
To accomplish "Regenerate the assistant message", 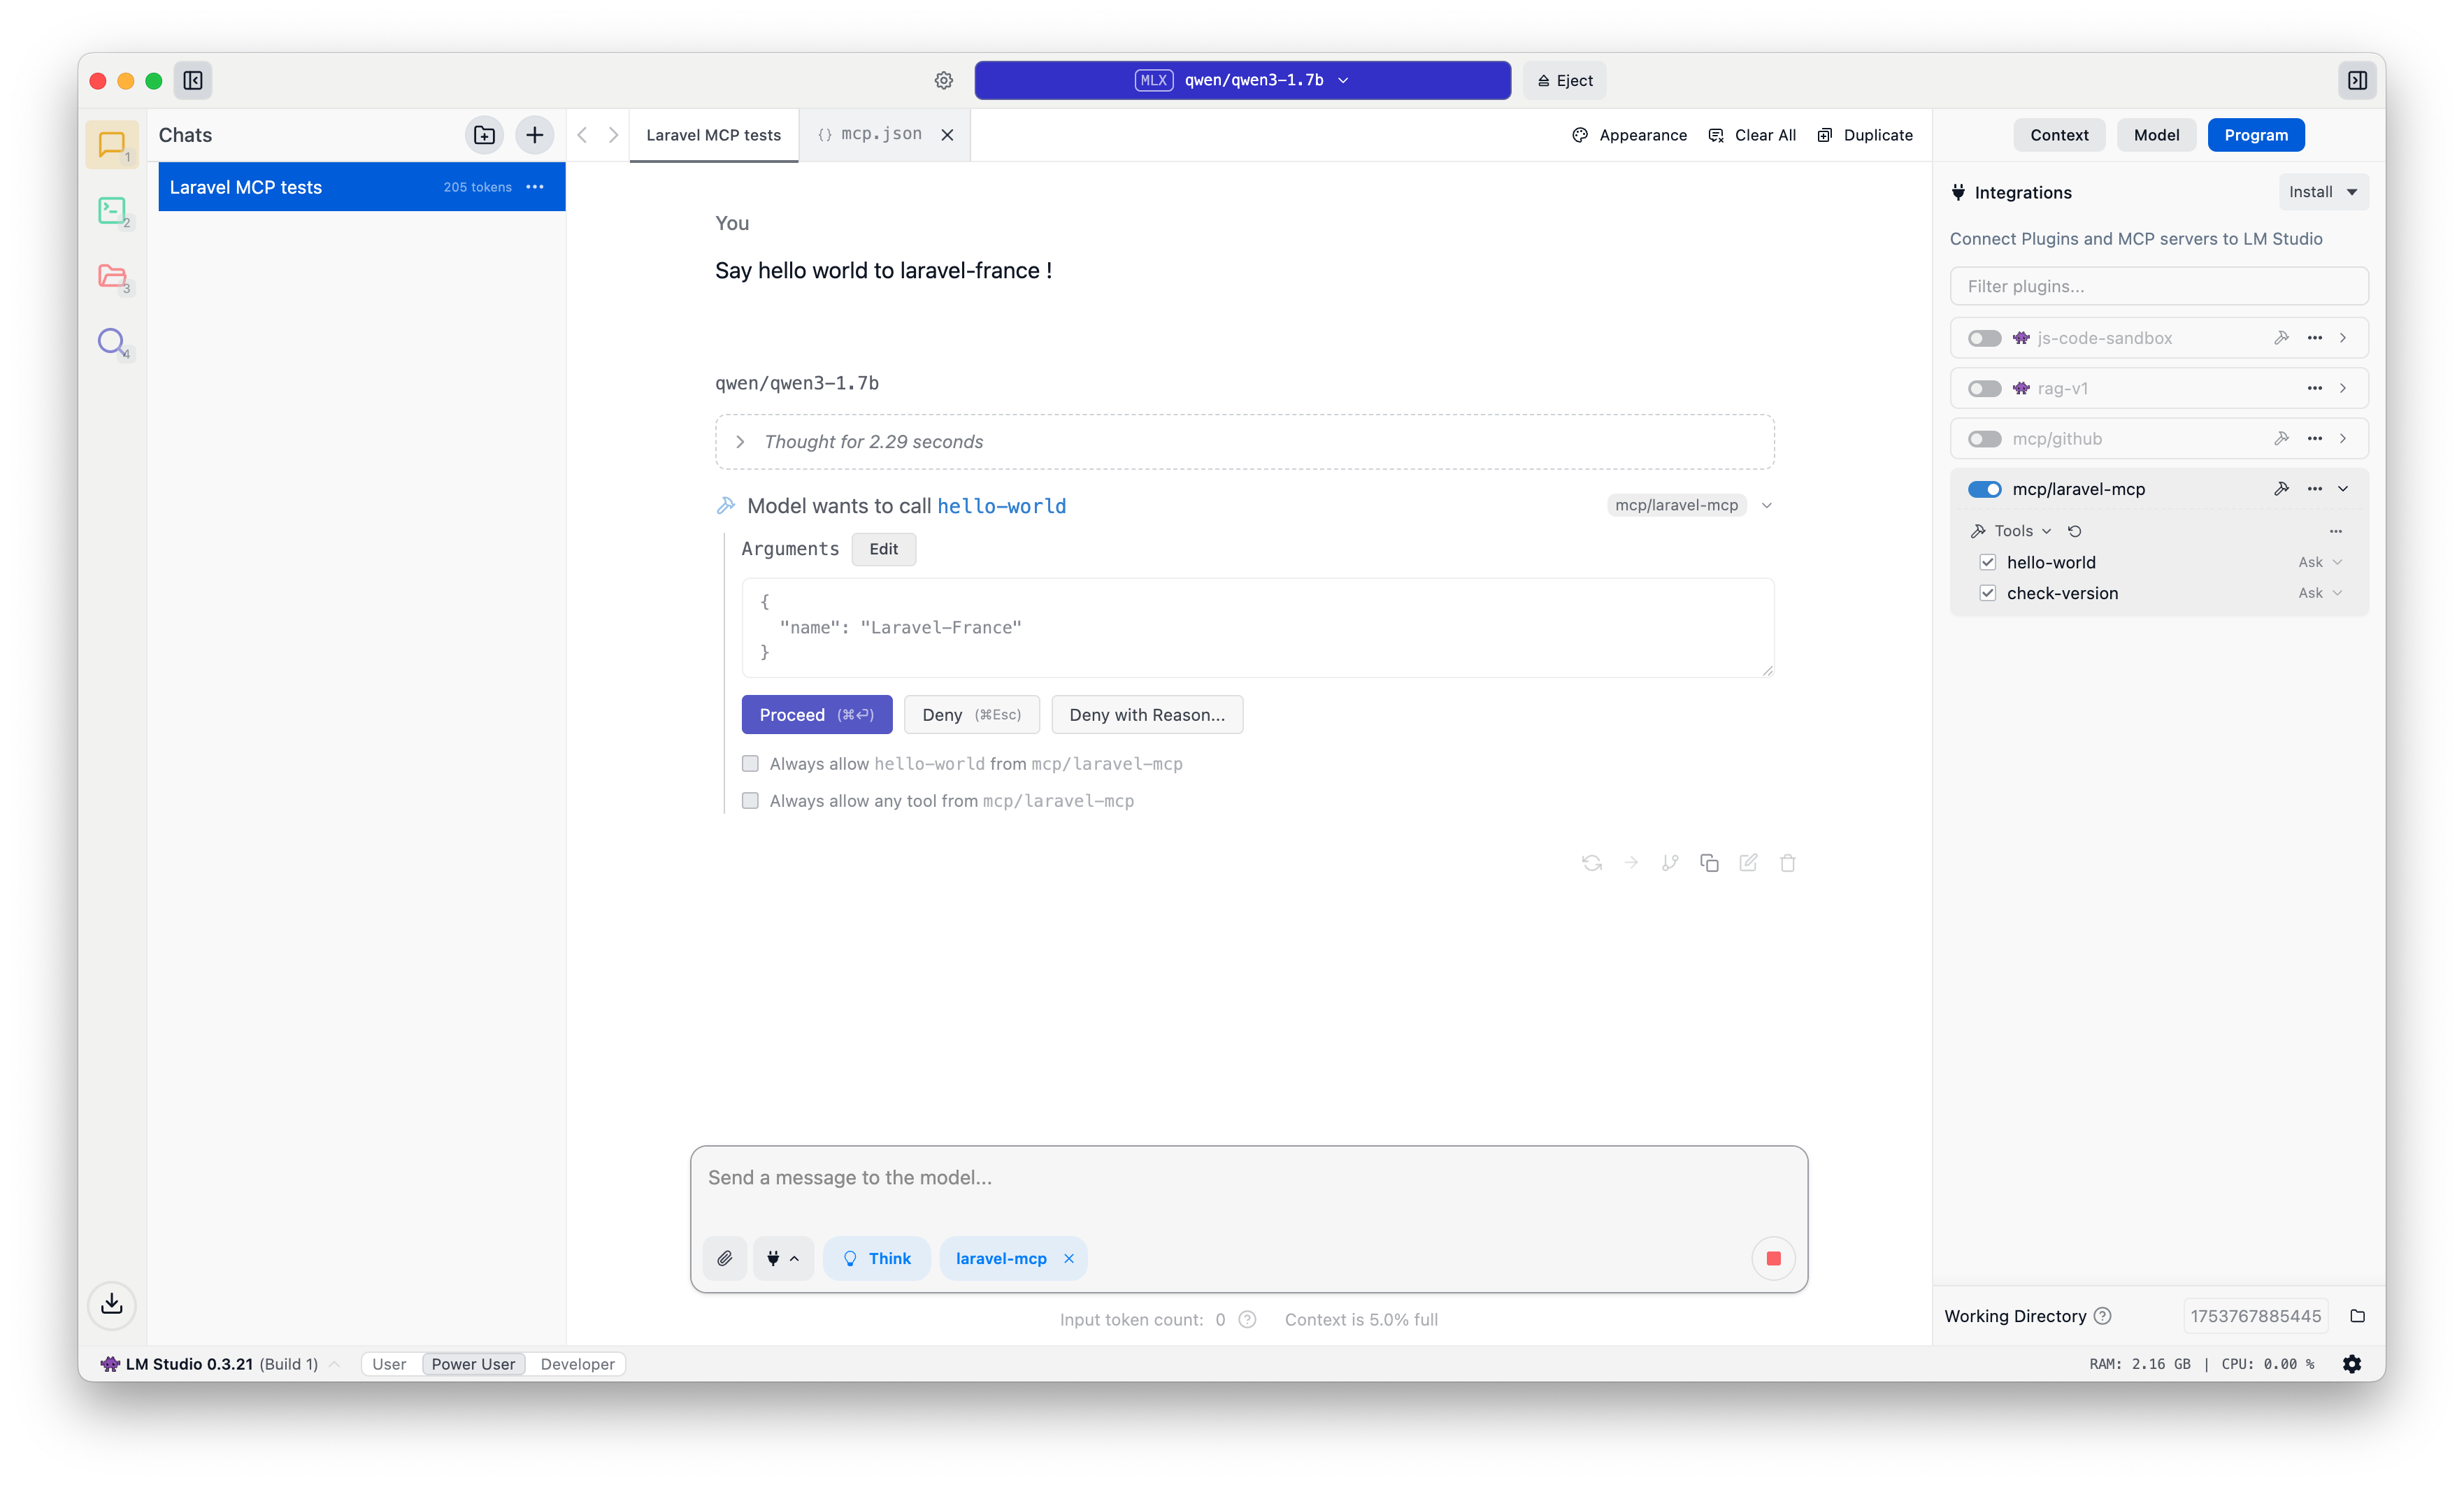I will click(1592, 863).
